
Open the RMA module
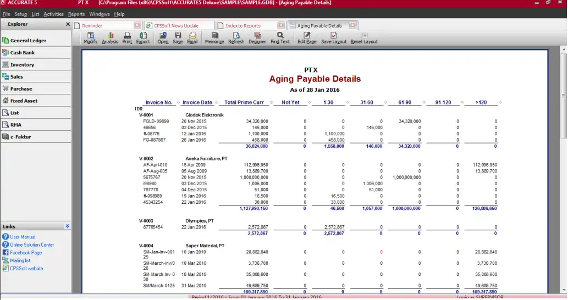(x=36, y=125)
